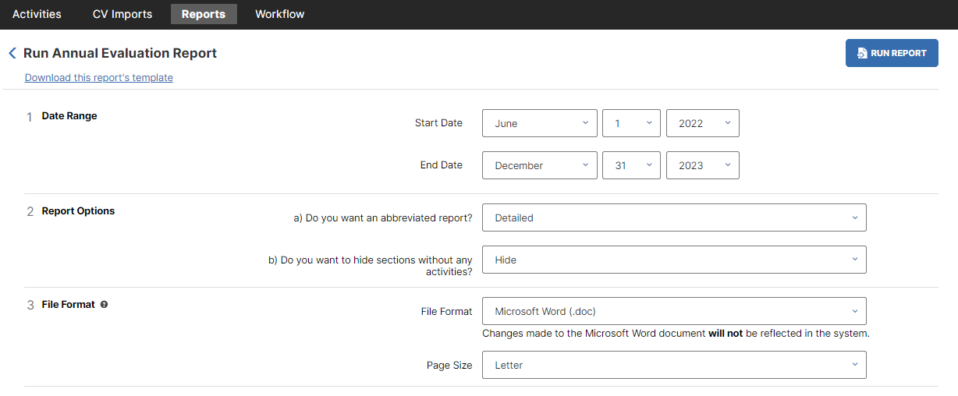958x396 pixels.
Task: Click the note about Microsoft Word document changes
Action: coord(676,333)
